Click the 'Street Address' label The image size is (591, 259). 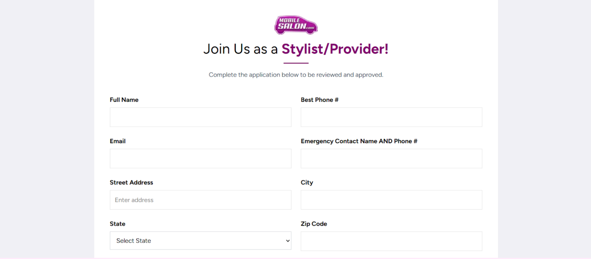pos(131,183)
